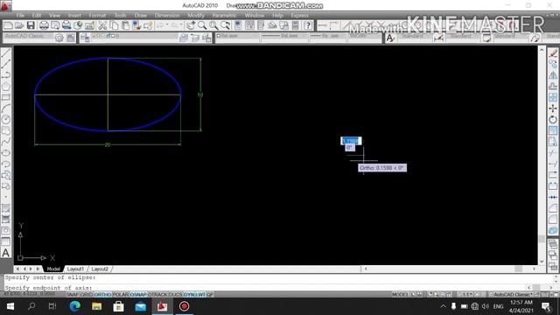Select the Circle tool in Draw toolbar
Image resolution: width=560 pixels, height=315 pixels.
tap(6, 120)
